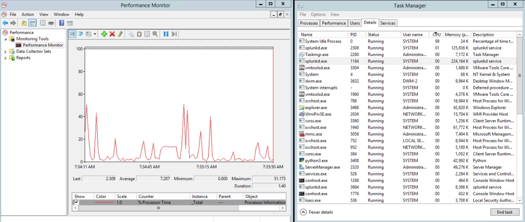Open the Change graph type dropdown arrow
The height and width of the screenshot is (222, 525).
(95, 34)
